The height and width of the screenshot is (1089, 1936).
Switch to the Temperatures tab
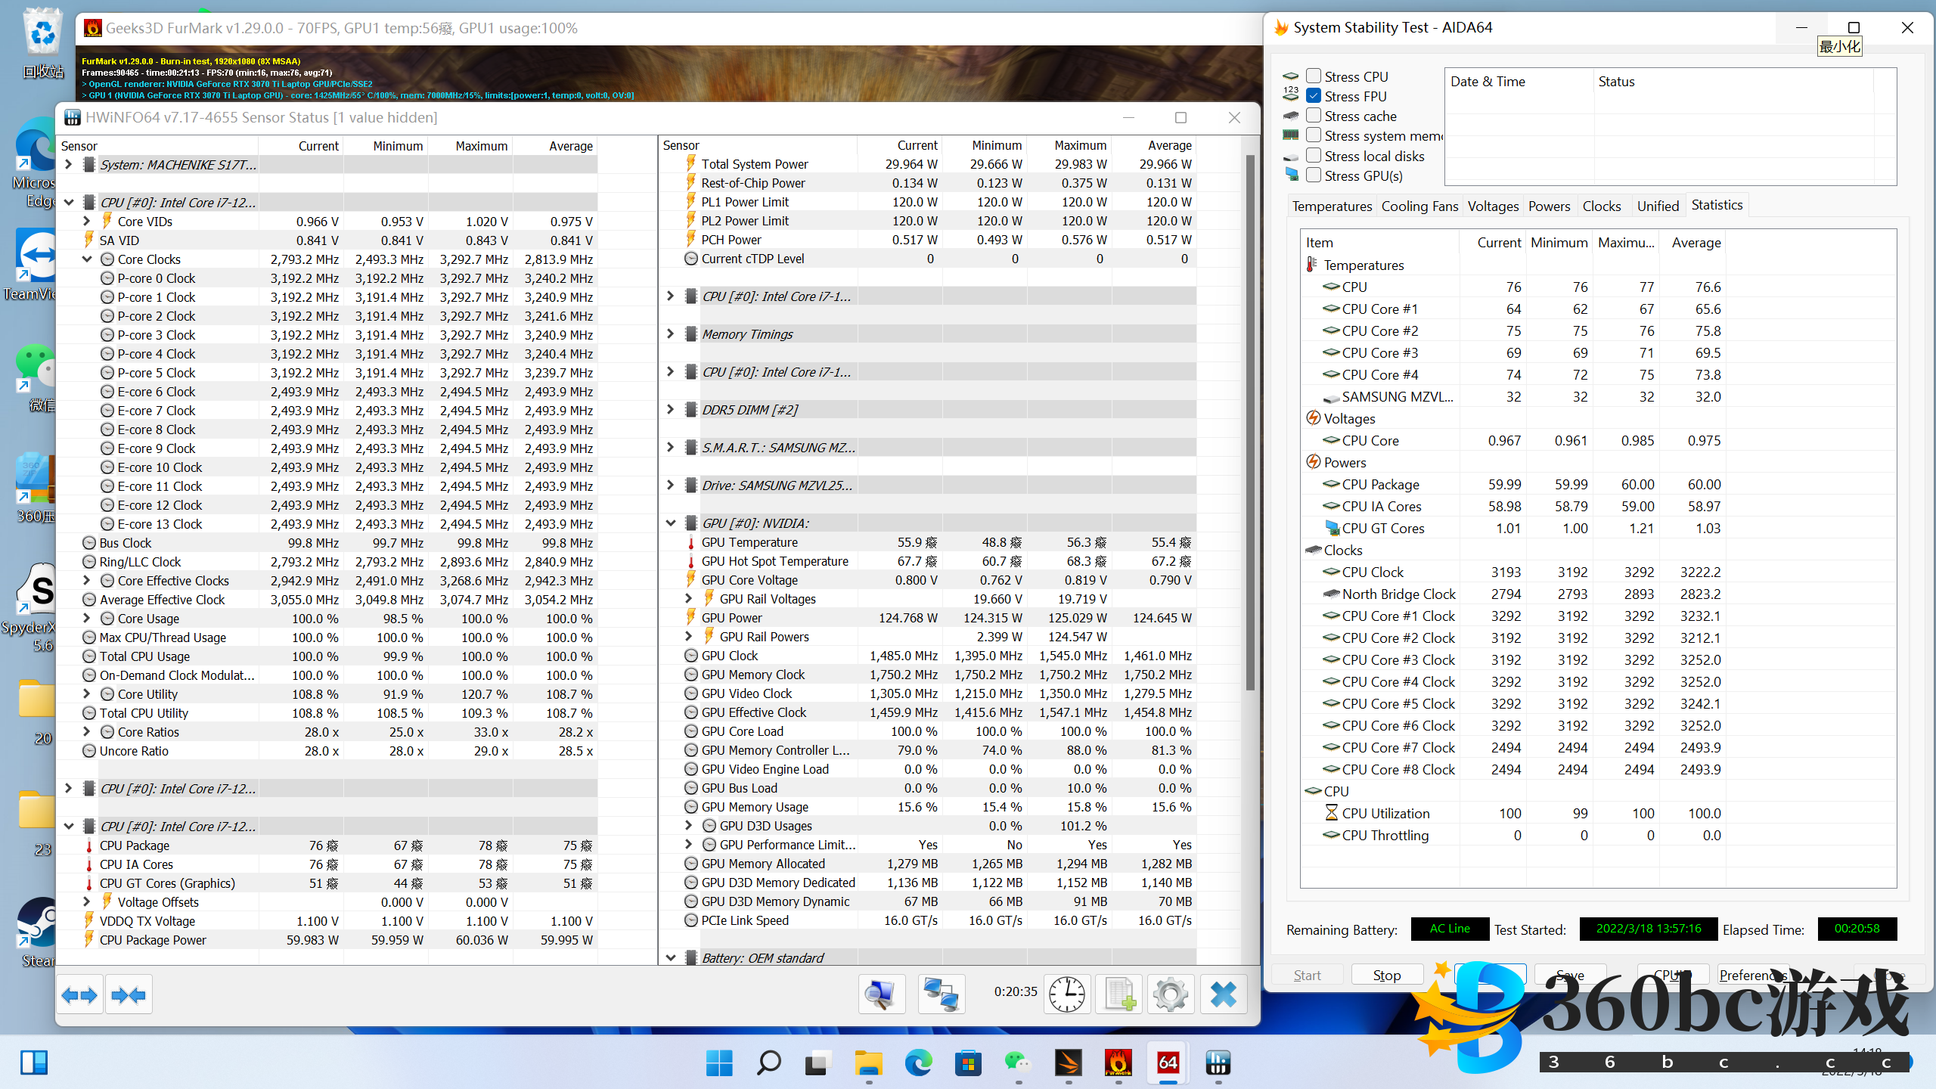(x=1332, y=206)
